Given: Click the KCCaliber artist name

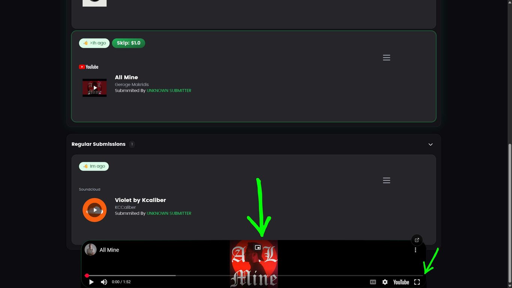Looking at the screenshot, I should [x=125, y=207].
